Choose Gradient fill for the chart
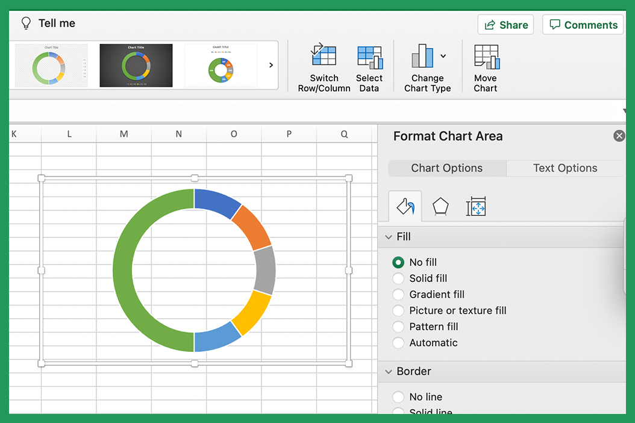 click(398, 294)
